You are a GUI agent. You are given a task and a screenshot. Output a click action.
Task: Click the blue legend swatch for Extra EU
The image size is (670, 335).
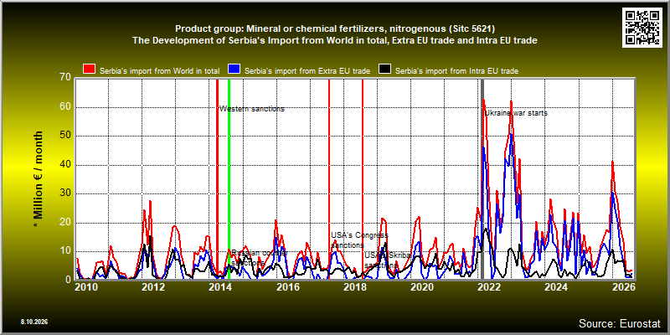234,70
